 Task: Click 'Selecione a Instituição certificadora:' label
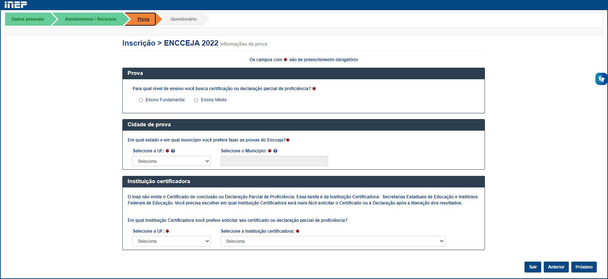(257, 231)
